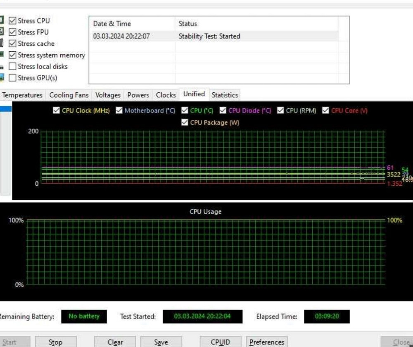The width and height of the screenshot is (413, 347).
Task: Open the CPUID panel
Action: tap(220, 342)
